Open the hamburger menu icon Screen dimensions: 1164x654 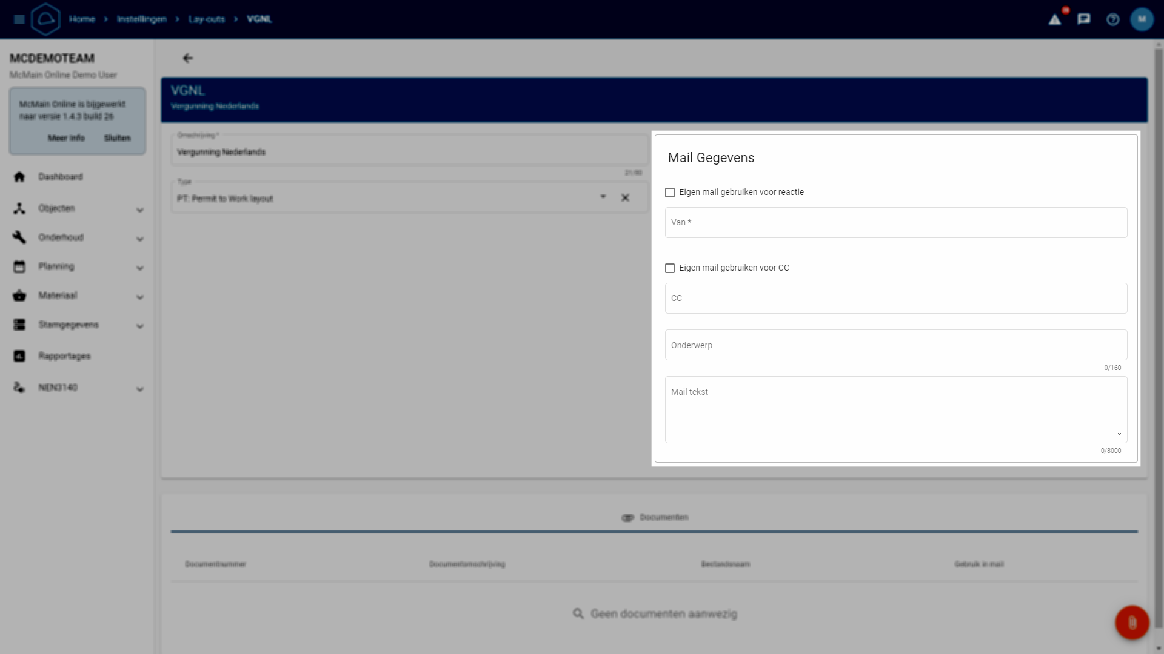click(19, 19)
